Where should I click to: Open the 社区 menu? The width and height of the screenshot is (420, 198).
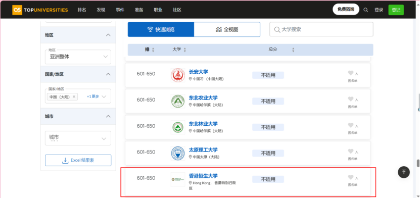coord(177,10)
